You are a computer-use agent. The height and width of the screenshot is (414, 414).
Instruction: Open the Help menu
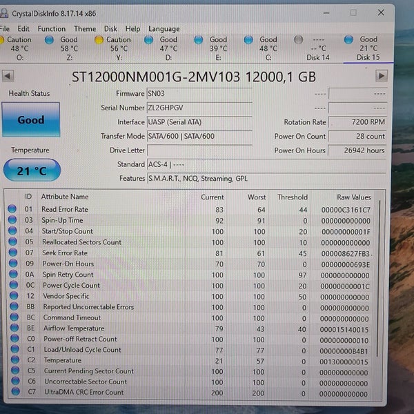(132, 28)
